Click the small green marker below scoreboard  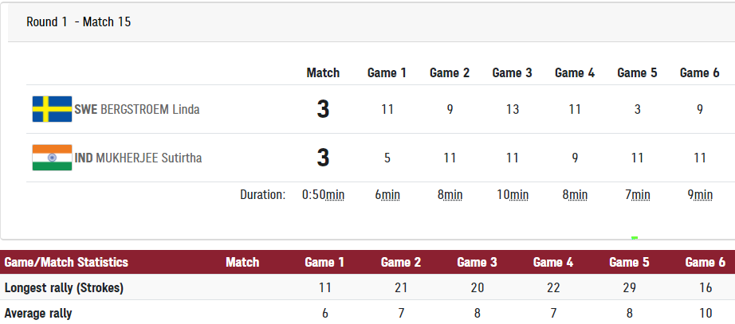click(x=635, y=238)
